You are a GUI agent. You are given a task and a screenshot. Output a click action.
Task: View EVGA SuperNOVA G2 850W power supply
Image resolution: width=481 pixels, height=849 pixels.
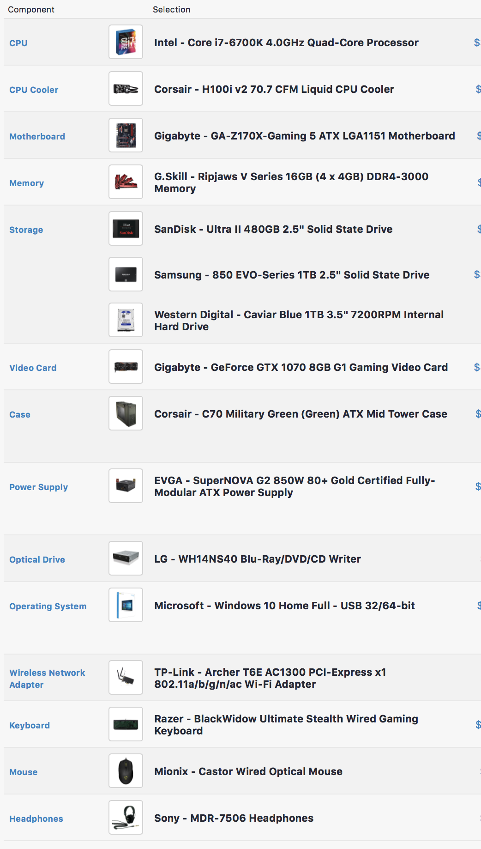(295, 486)
